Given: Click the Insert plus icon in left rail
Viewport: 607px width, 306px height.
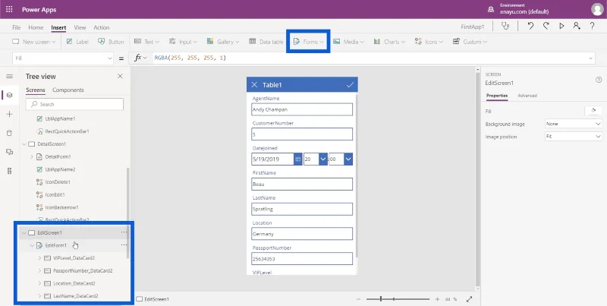Looking at the screenshot, I should (x=9, y=114).
